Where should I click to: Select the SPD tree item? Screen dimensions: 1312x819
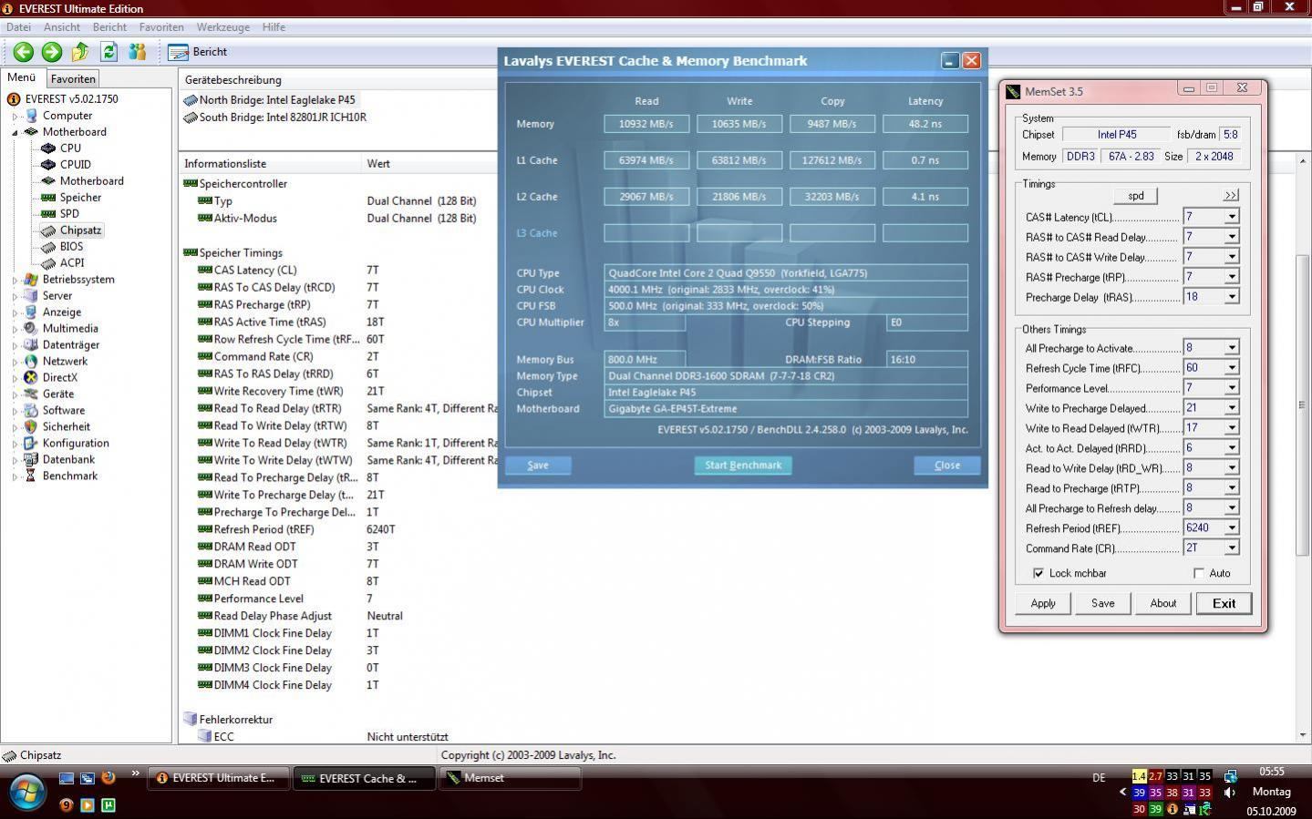click(69, 213)
